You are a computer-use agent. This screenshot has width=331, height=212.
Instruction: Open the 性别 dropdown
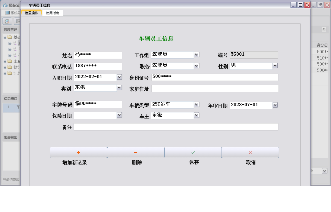(274, 66)
